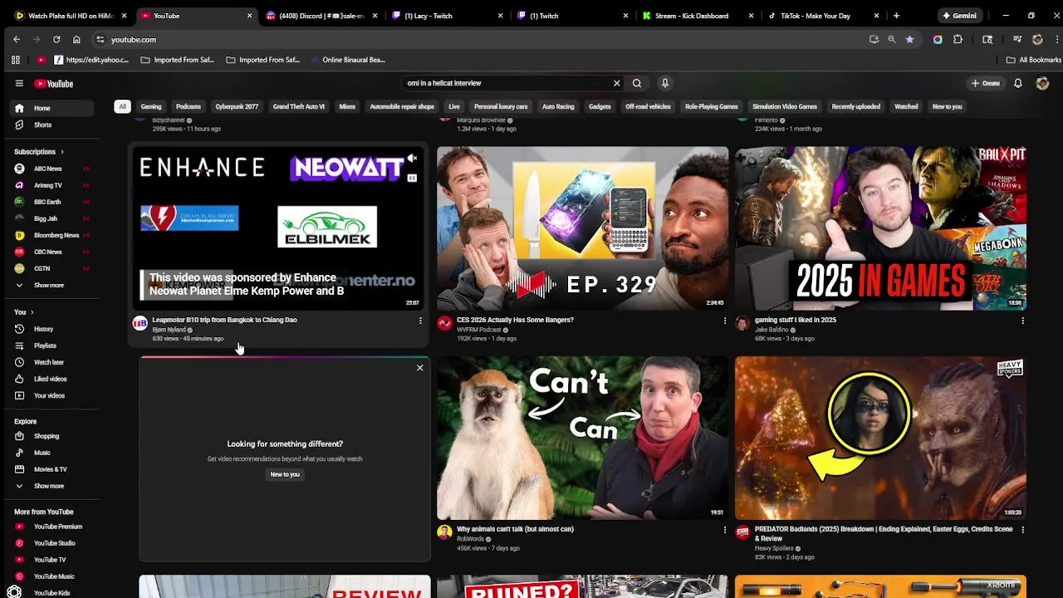Open the account avatar menu
This screenshot has width=1063, height=598.
[x=1042, y=83]
